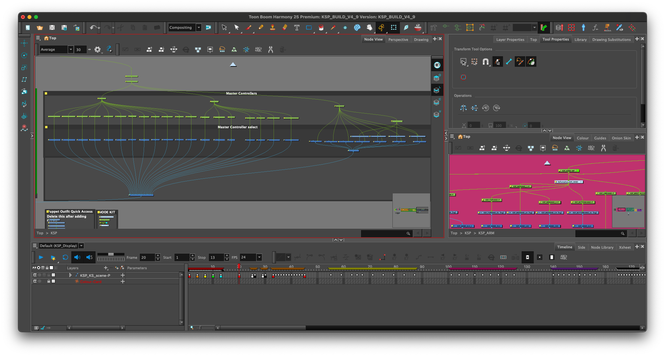Toggle the loop playback button
Viewport: 665px width, 356px height.
pos(65,258)
